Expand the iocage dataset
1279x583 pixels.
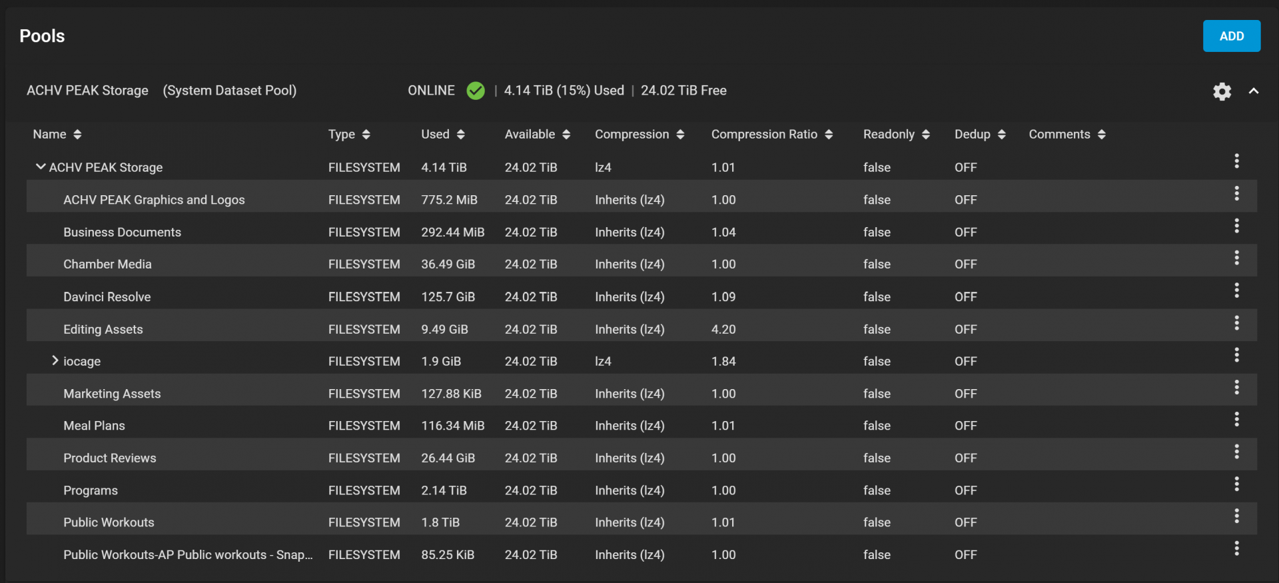pos(55,360)
